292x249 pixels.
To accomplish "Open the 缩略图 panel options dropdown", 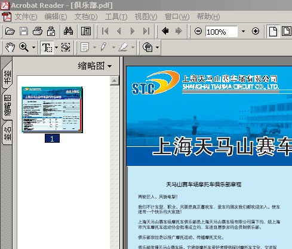I will [x=95, y=66].
